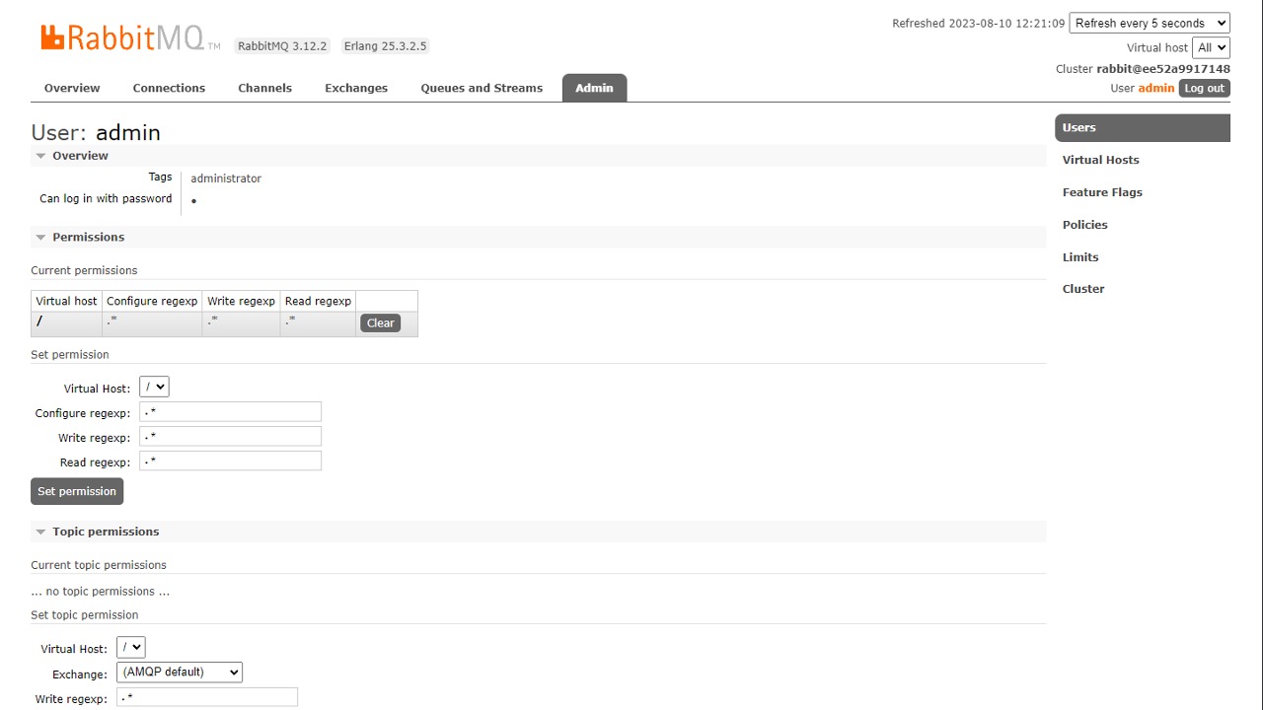
Task: Open the Exchange AMQP default dropdown
Action: click(x=180, y=673)
